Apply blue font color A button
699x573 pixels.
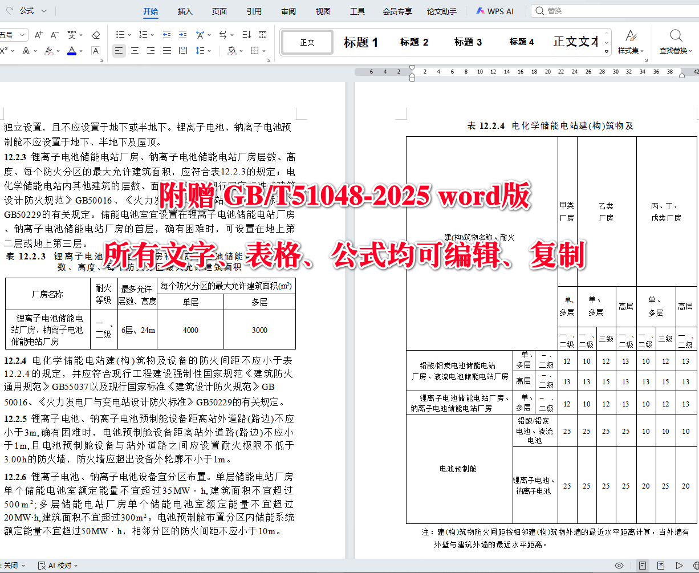coord(71,51)
